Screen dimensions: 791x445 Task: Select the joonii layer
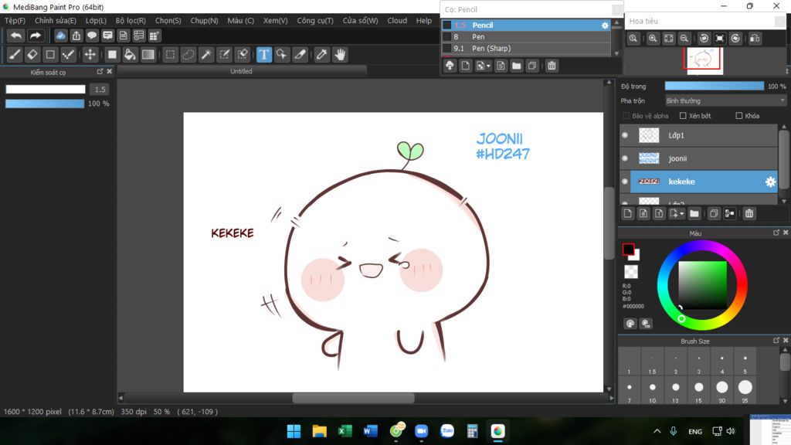tap(704, 158)
